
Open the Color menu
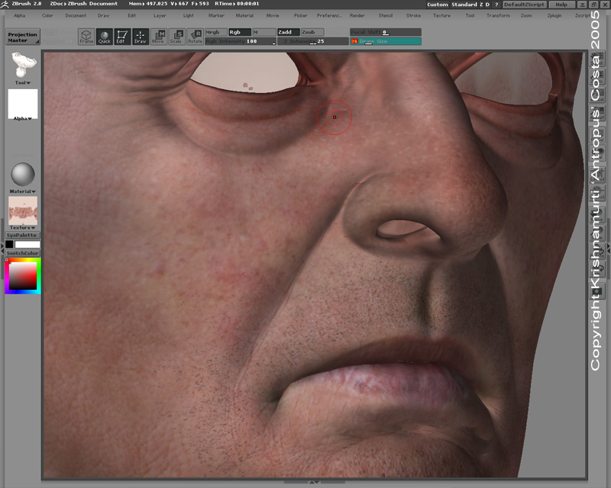point(47,15)
